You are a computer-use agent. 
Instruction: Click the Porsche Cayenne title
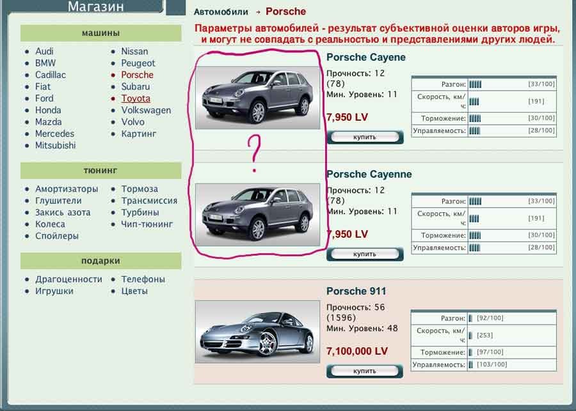pos(369,174)
